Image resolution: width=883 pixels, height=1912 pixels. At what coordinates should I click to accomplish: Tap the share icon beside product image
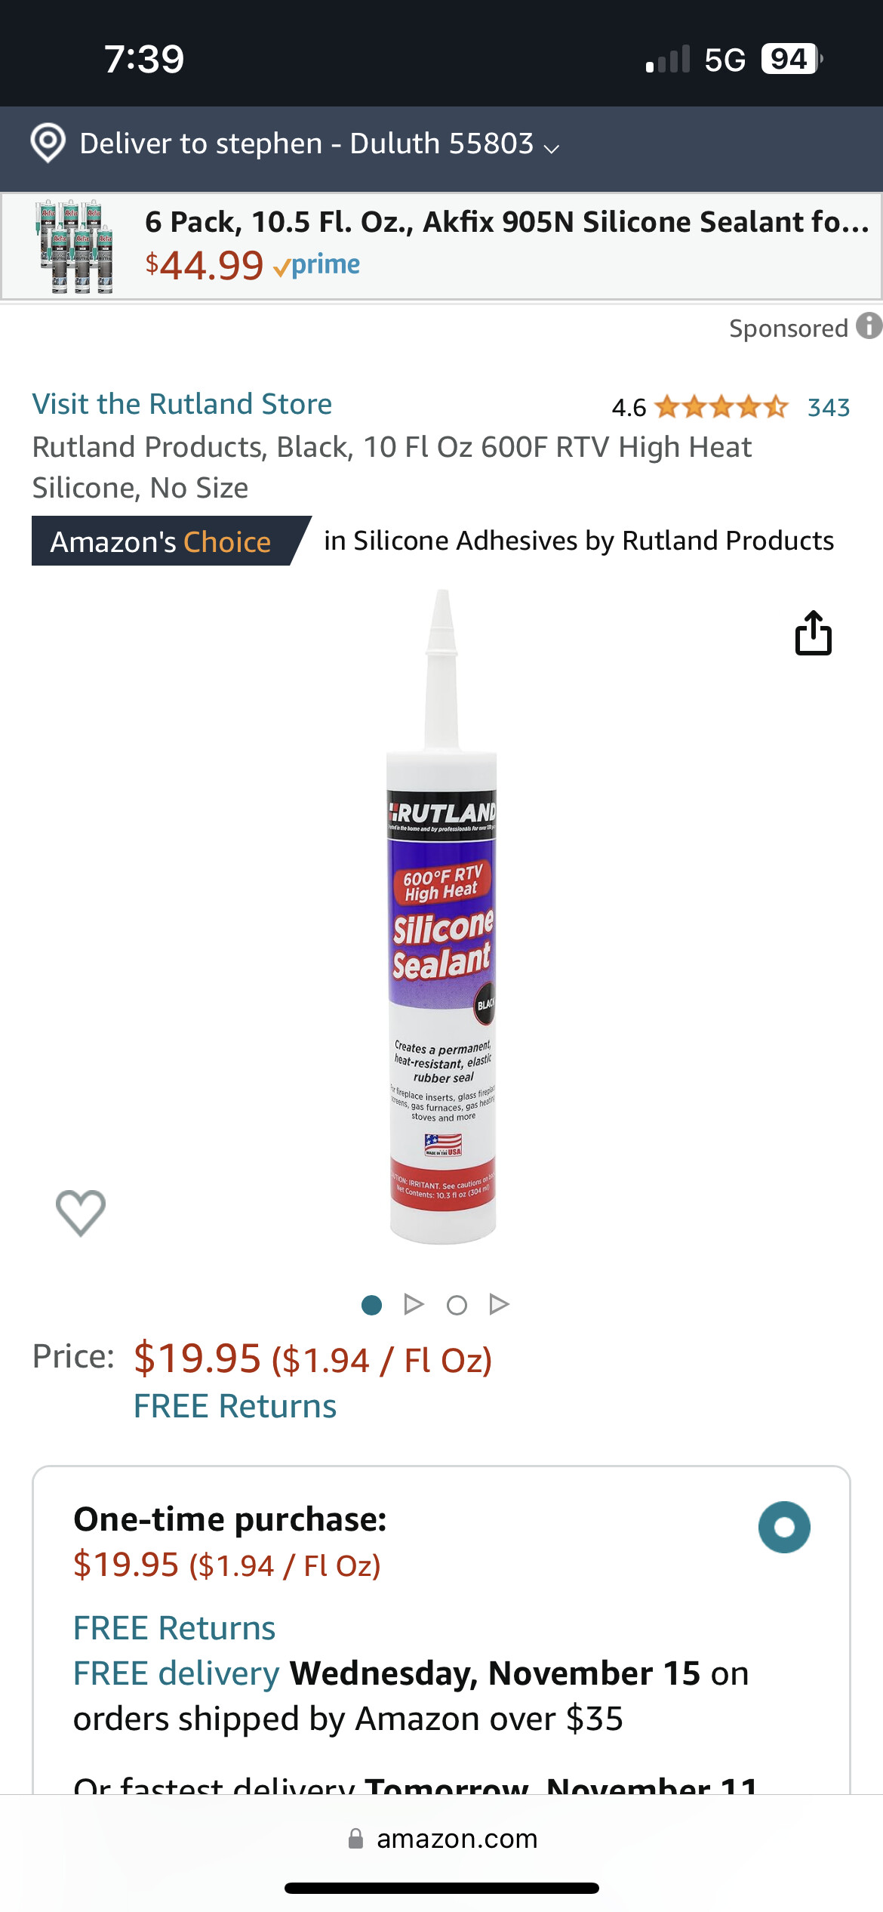pyautogui.click(x=813, y=633)
